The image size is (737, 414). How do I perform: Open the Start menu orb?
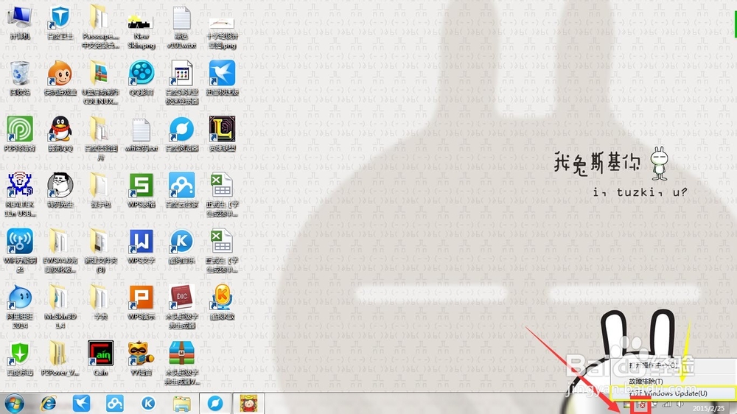tap(14, 403)
